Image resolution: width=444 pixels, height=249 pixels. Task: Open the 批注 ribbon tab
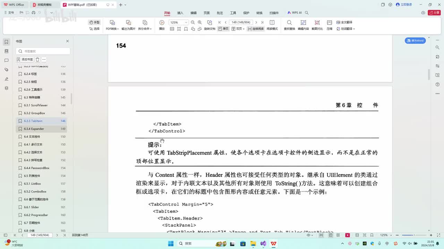pos(220,13)
